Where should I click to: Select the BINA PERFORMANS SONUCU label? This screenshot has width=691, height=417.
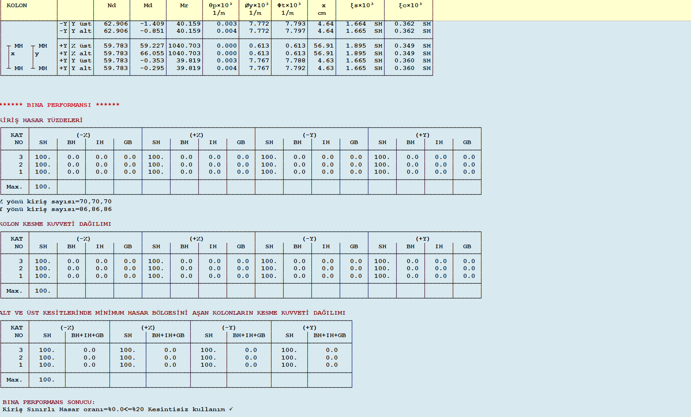coord(49,402)
